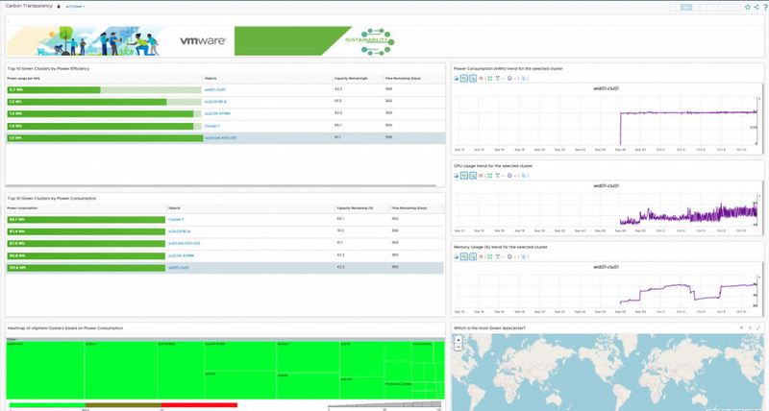
Task: Open wld01-clu01 link in Power Efficiency table
Action: coord(215,89)
